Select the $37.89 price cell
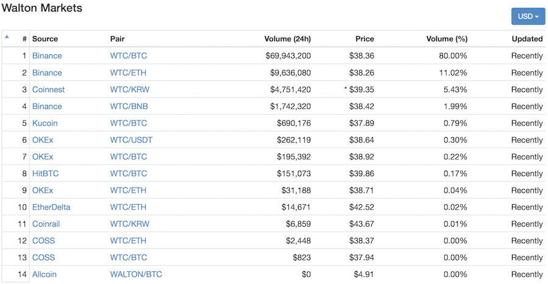Viewport: 548px width, 284px height. point(361,123)
